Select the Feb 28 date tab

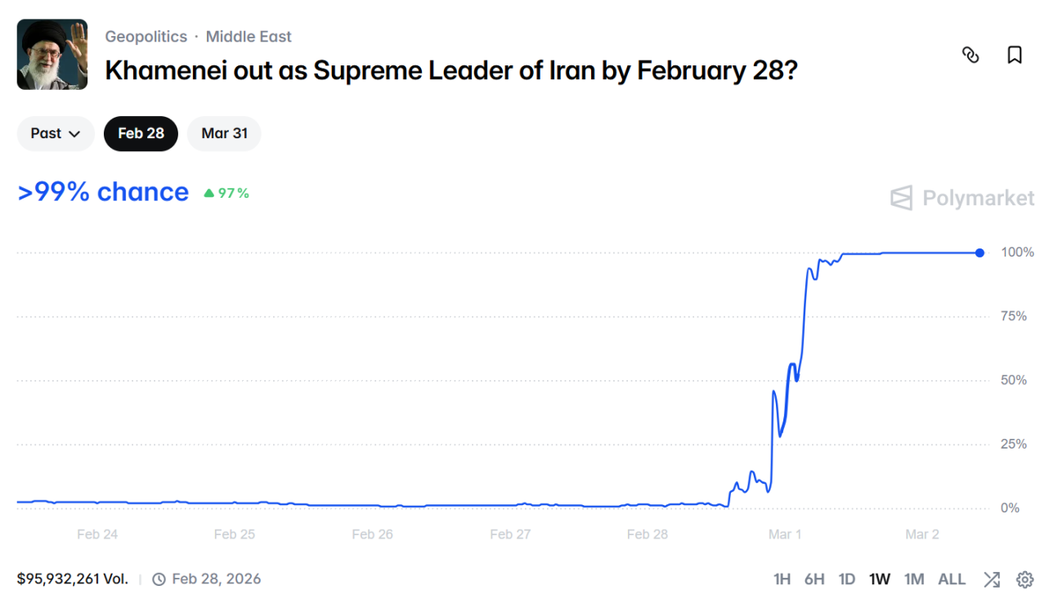tap(141, 133)
